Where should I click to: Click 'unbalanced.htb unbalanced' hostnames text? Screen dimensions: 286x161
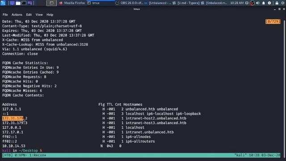pos(151,109)
